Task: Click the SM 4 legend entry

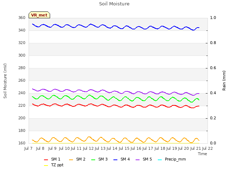Action: click(x=122, y=159)
